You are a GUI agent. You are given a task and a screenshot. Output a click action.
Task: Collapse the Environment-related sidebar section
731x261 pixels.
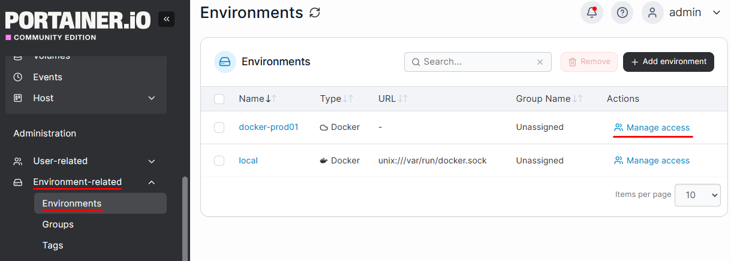85,182
